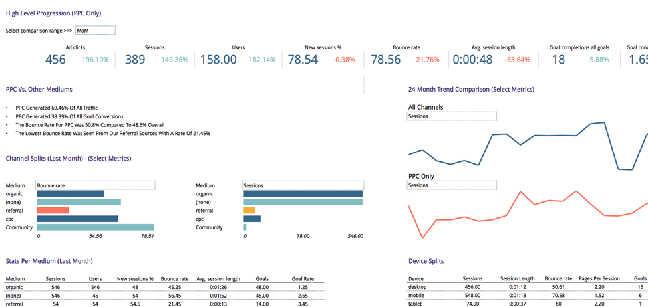Open the Sessions selector under All Channels
Screen dimensions: 648x307
pos(452,116)
